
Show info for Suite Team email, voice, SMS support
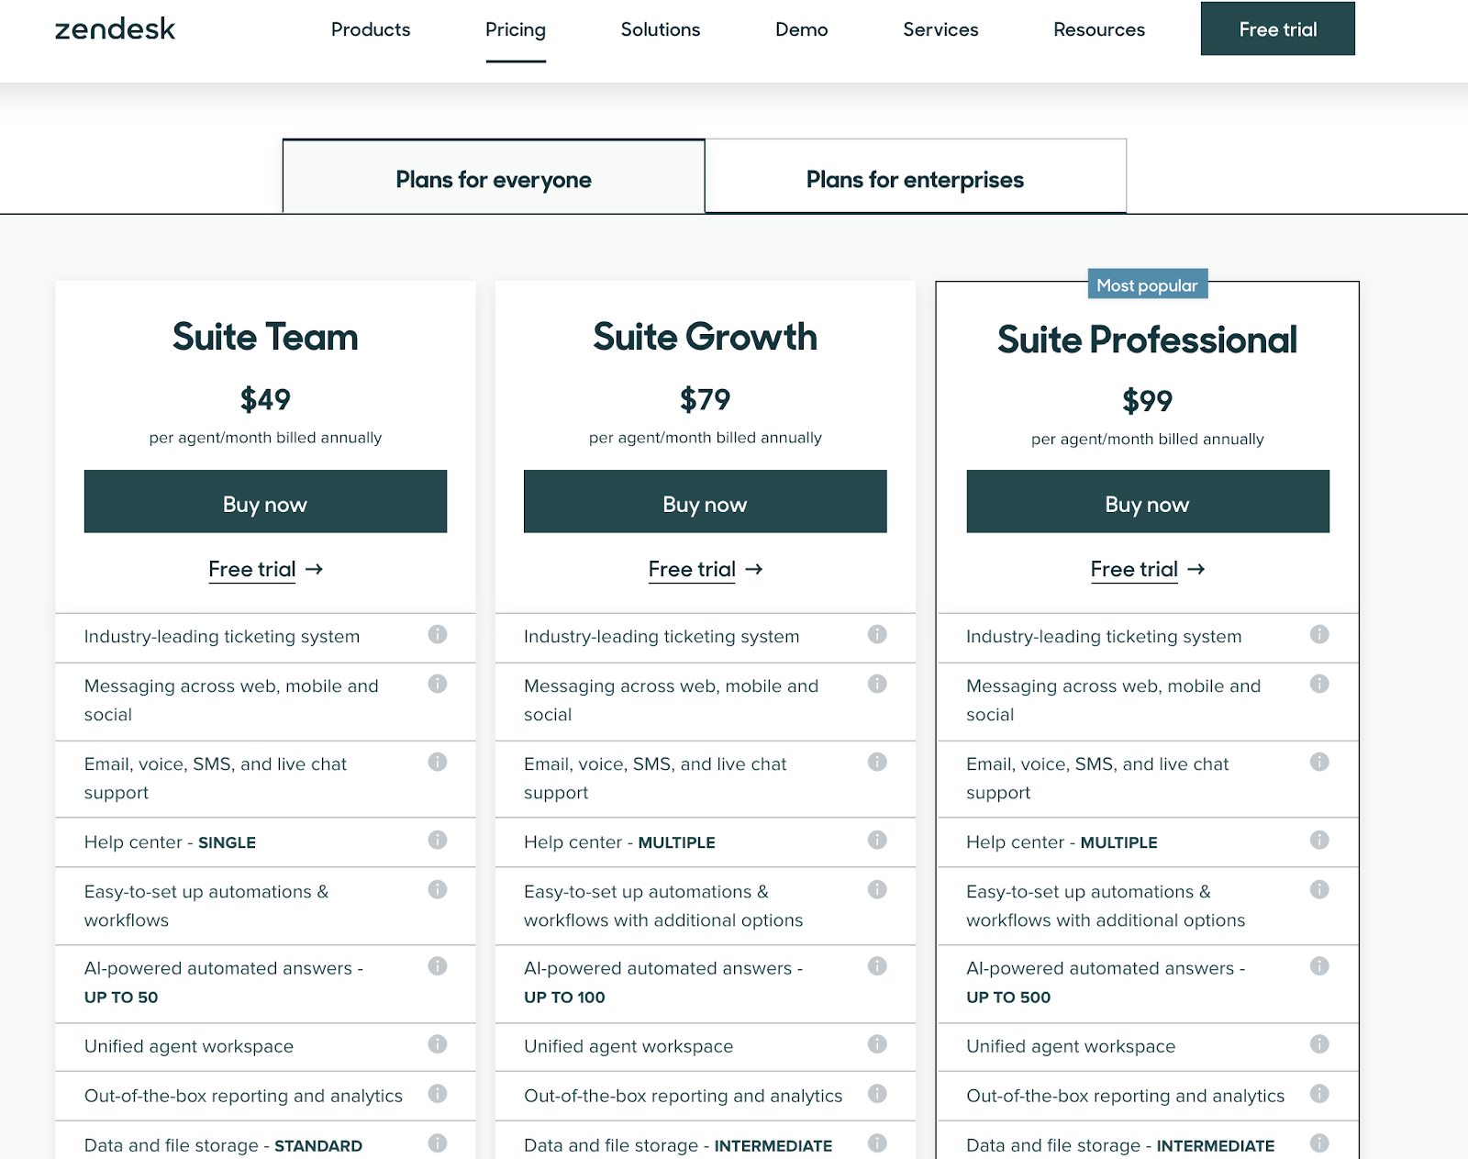(438, 762)
